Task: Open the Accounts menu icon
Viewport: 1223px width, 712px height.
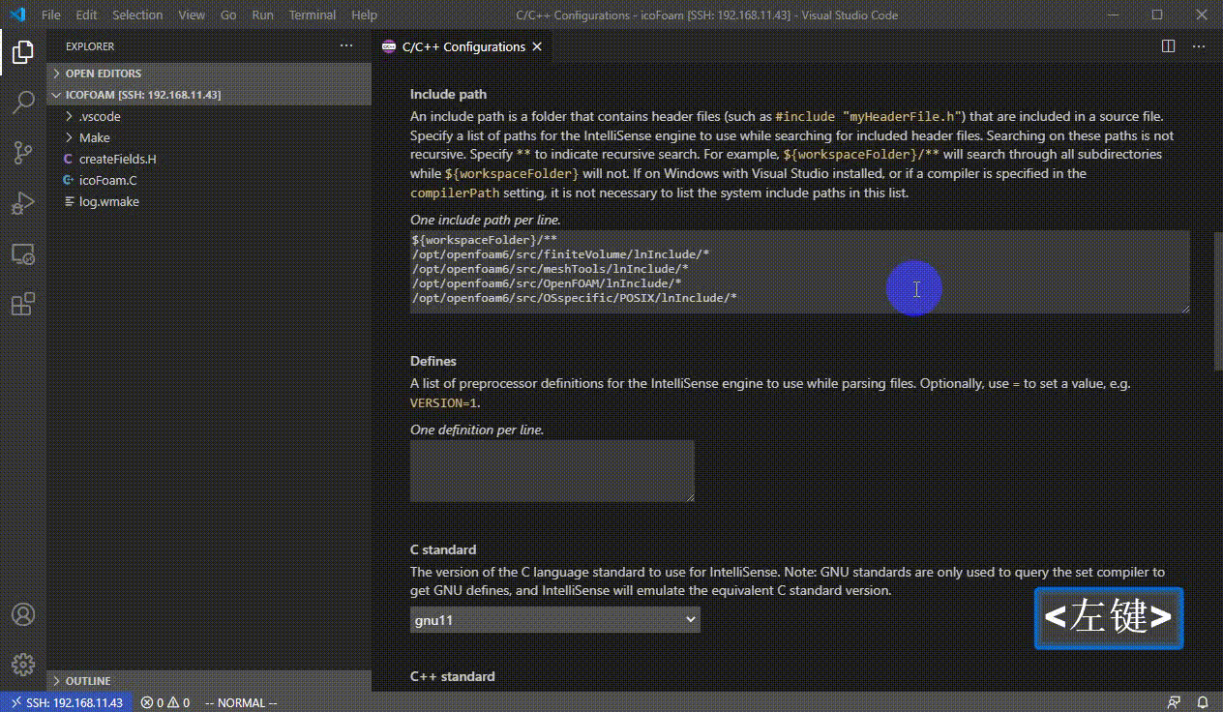Action: tap(23, 614)
